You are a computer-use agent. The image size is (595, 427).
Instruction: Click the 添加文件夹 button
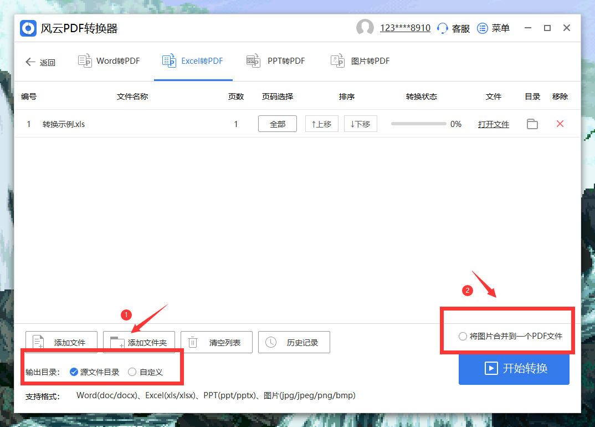(139, 342)
